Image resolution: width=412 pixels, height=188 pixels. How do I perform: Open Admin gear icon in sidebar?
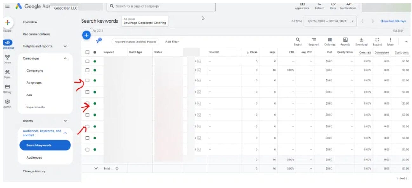[x=7, y=102]
